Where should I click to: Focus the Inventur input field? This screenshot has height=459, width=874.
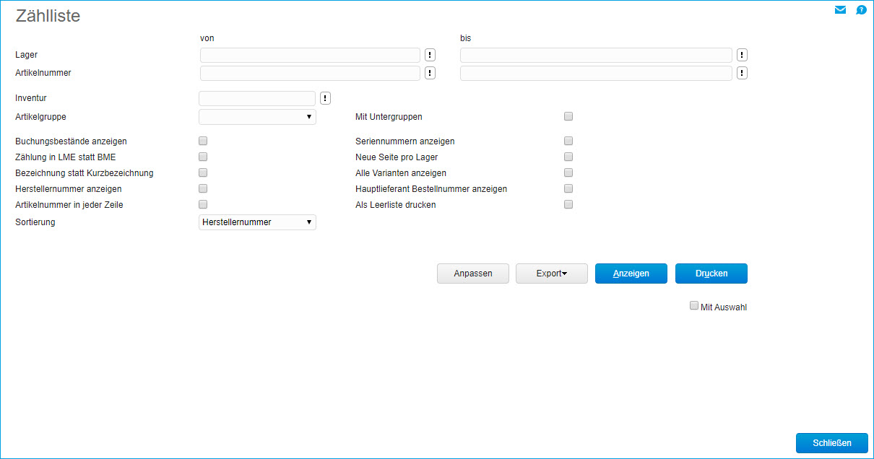pos(257,98)
